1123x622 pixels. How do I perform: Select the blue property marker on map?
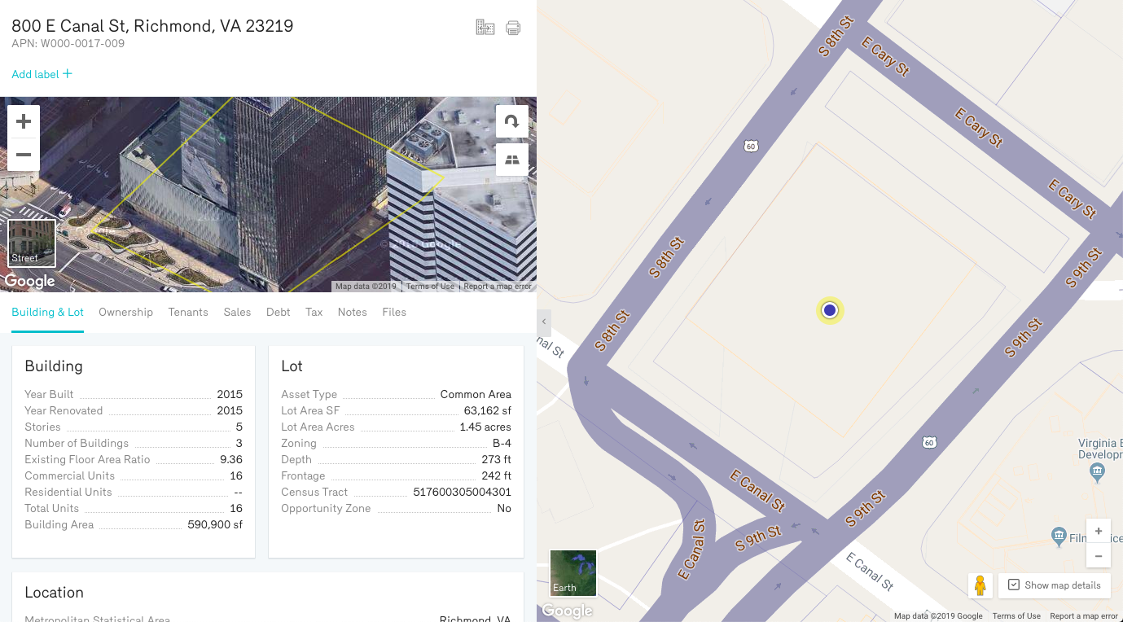[830, 310]
